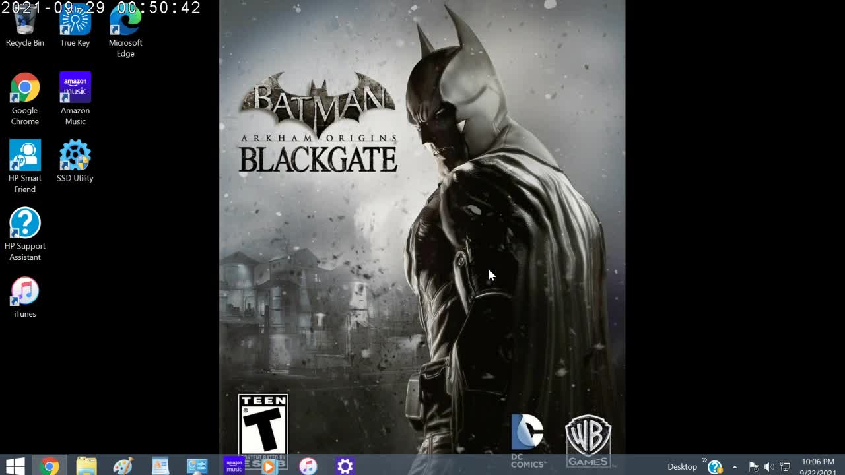
Task: Select the Google Chrome desktop shortcut
Action: coord(25,99)
